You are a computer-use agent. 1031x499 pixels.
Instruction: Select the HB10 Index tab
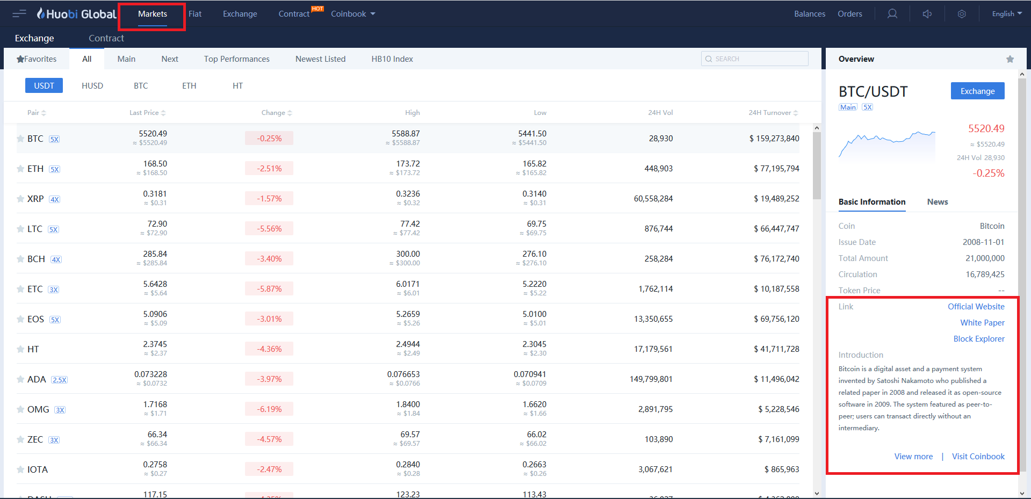(x=392, y=59)
